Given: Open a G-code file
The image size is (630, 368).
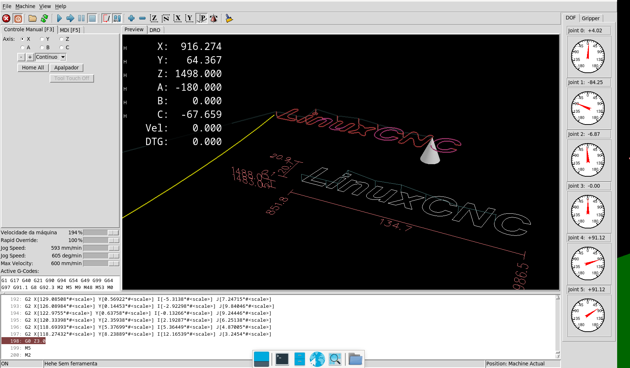Looking at the screenshot, I should tap(33, 18).
